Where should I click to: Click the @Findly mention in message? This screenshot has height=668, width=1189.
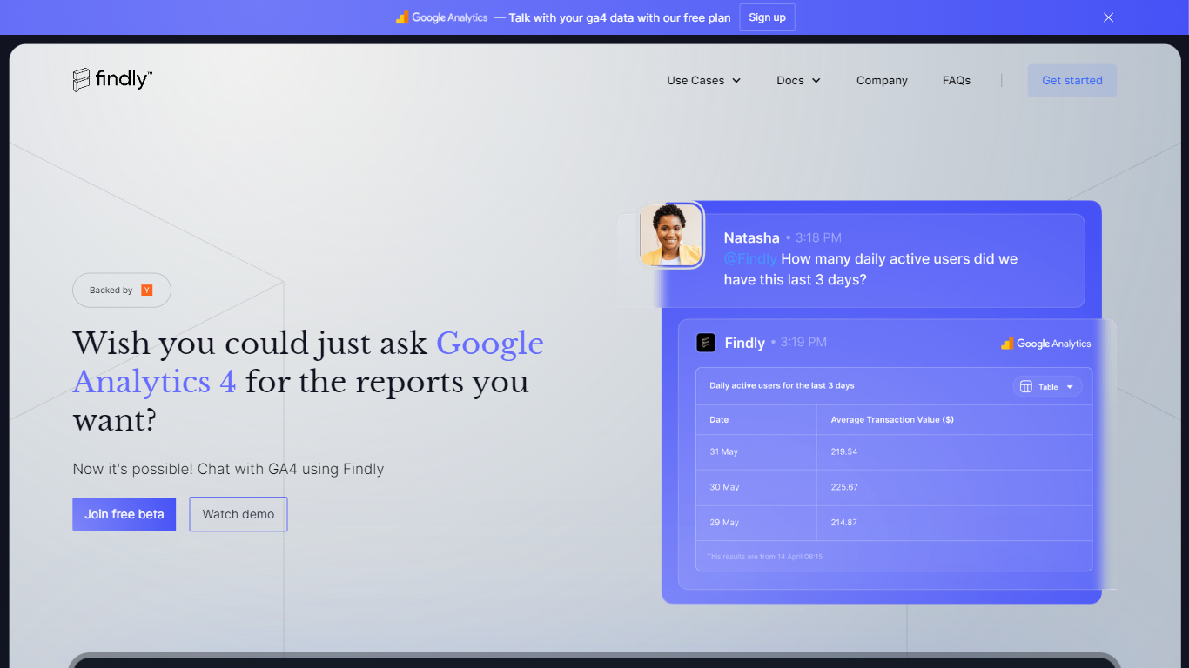click(x=750, y=259)
